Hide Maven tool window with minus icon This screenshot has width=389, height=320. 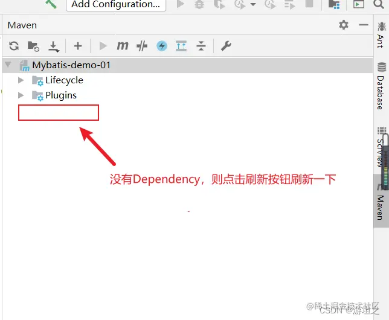[x=364, y=25]
